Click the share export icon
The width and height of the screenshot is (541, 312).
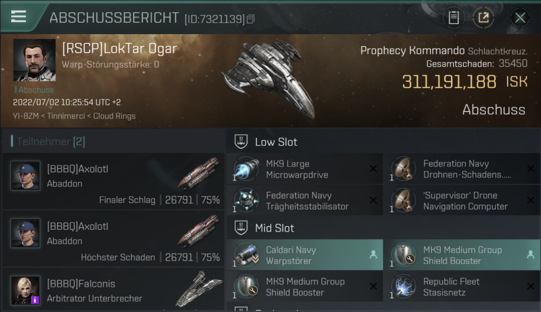pyautogui.click(x=483, y=17)
